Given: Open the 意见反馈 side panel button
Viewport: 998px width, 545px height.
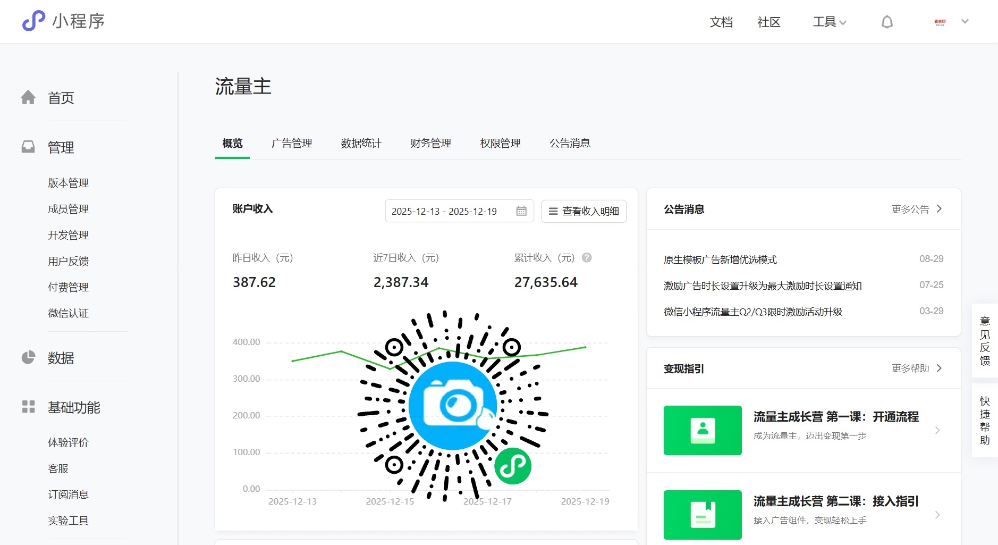Looking at the screenshot, I should [985, 341].
